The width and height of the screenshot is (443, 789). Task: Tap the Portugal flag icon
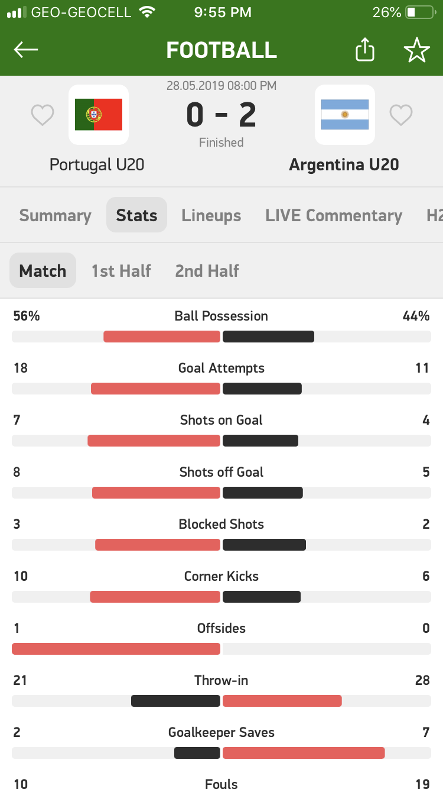tap(99, 115)
